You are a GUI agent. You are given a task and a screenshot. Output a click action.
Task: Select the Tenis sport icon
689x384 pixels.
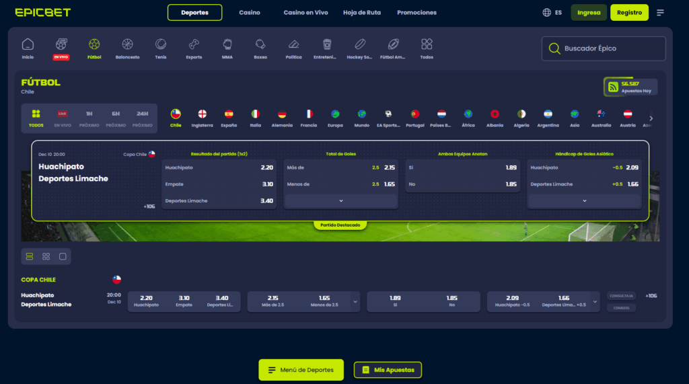(x=161, y=49)
